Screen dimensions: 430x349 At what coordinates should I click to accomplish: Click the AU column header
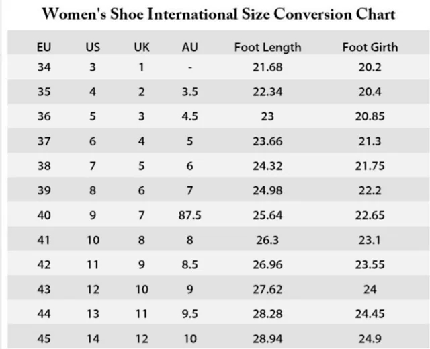(189, 48)
